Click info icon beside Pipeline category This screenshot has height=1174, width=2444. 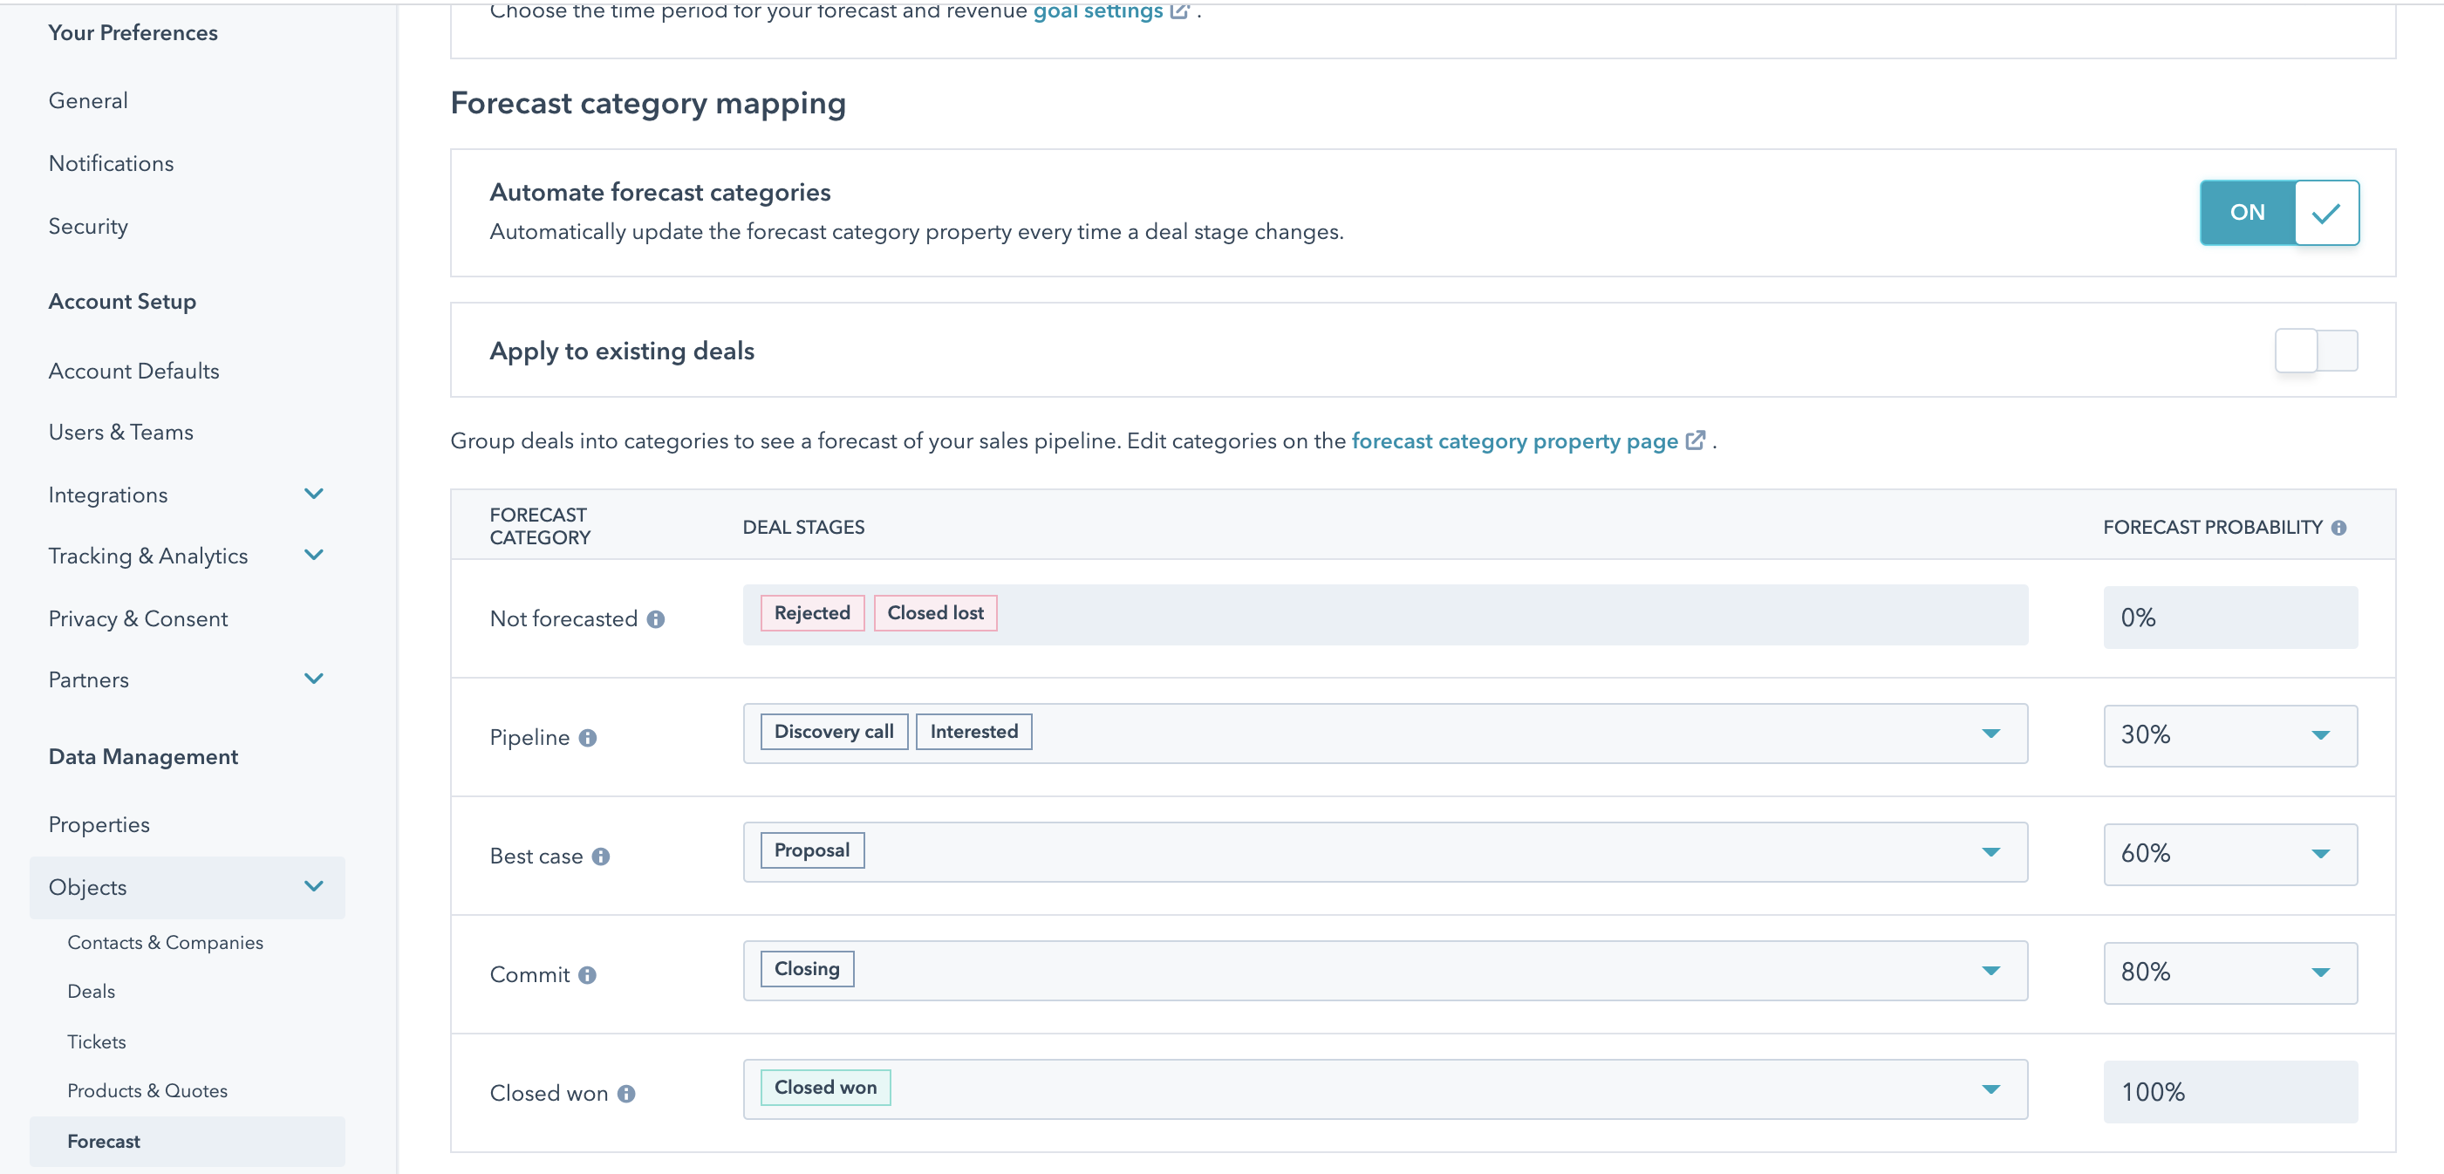(x=587, y=739)
